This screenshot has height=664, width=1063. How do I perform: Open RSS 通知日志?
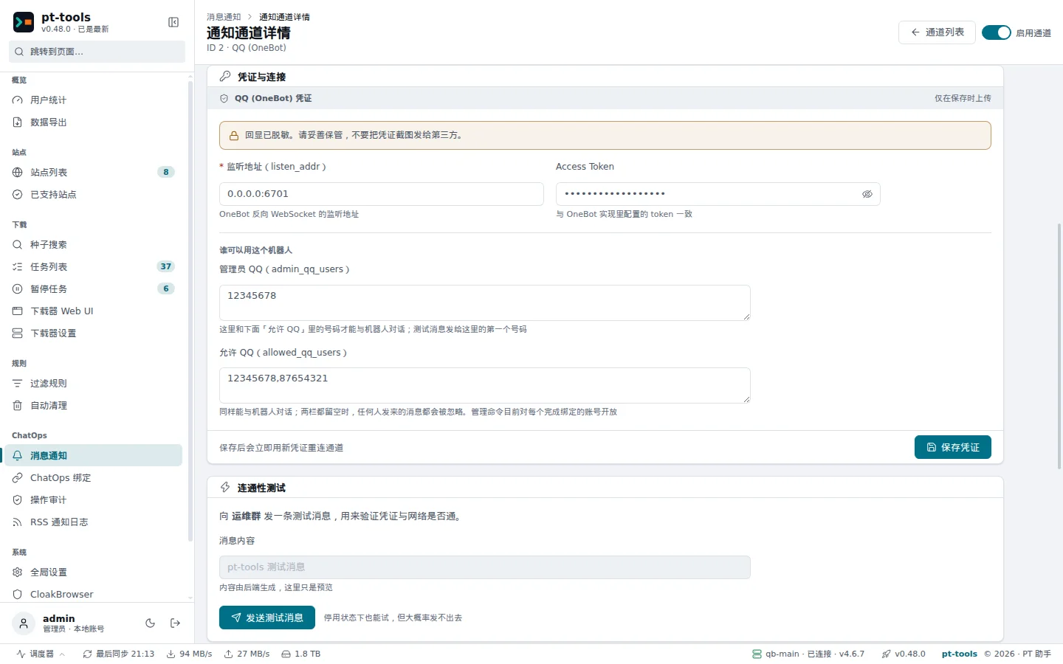[x=93, y=522]
